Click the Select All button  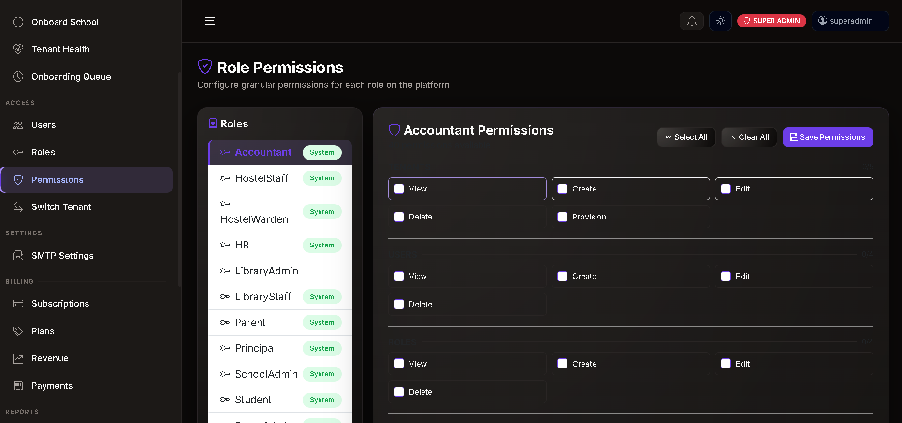686,137
